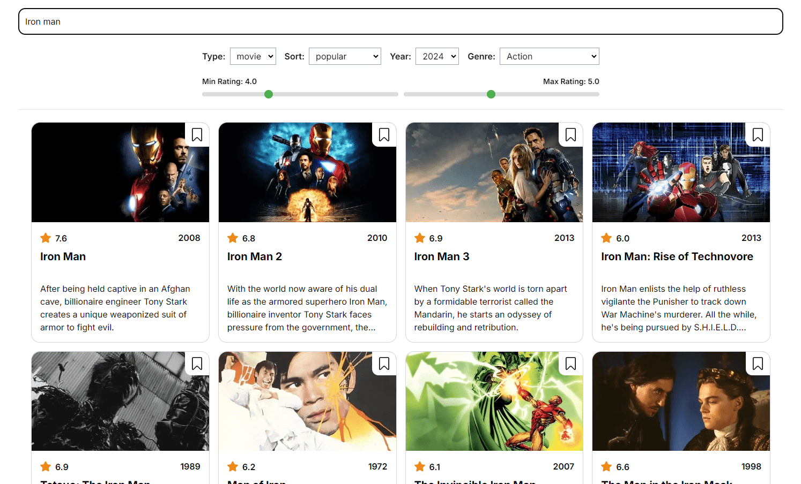Screen dimensions: 801x484
Task: Bookmark the Iron Man 2008 card
Action: (x=197, y=135)
